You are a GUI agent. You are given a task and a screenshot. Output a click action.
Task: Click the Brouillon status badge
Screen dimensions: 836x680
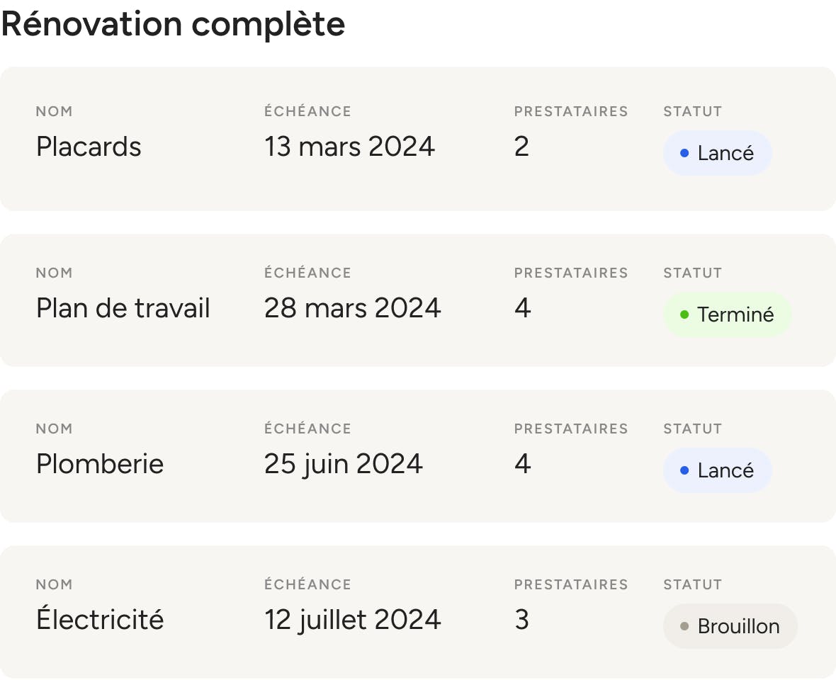pyautogui.click(x=730, y=626)
